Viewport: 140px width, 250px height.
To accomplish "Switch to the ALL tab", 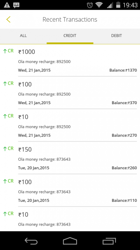I will click(x=23, y=35).
